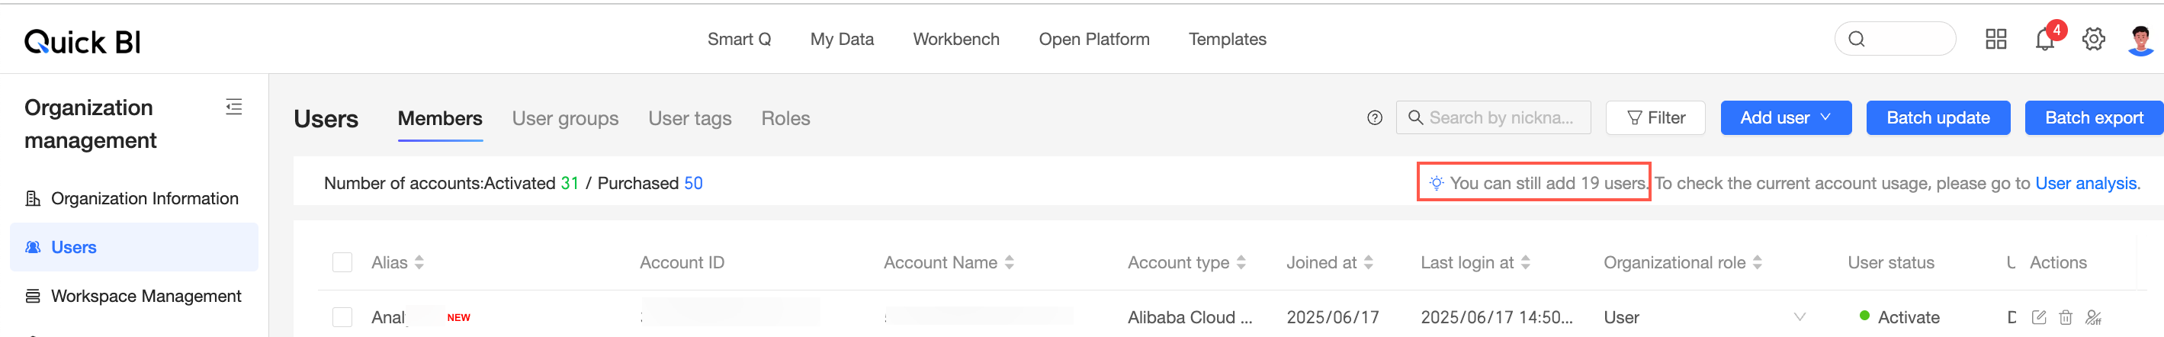Viewport: 2164px width, 337px height.
Task: Click the help question mark icon
Action: (1374, 117)
